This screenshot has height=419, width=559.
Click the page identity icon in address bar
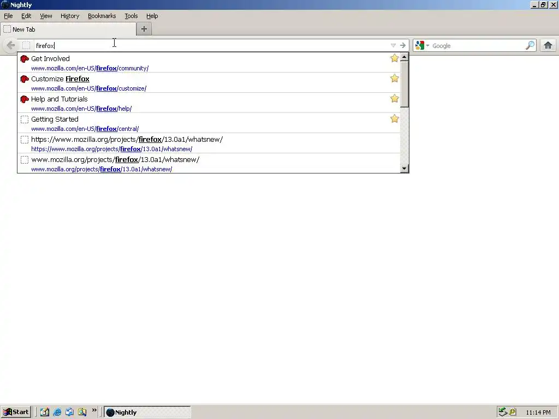pos(26,45)
